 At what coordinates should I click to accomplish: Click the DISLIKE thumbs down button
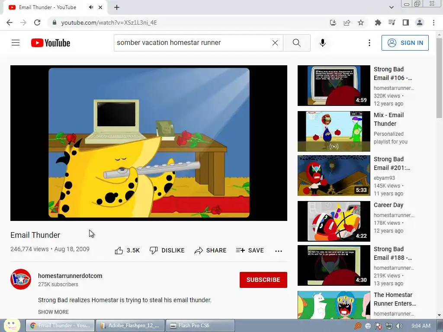(x=167, y=250)
